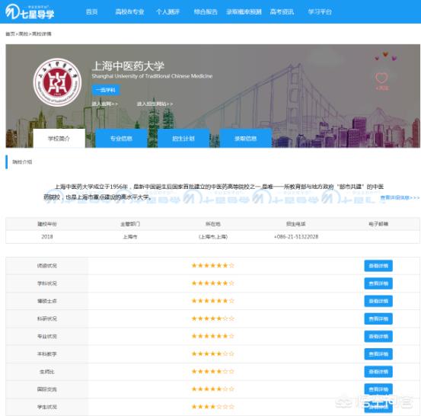Click the 师资状况 row label
The width and height of the screenshot is (421, 416).
pos(47,266)
